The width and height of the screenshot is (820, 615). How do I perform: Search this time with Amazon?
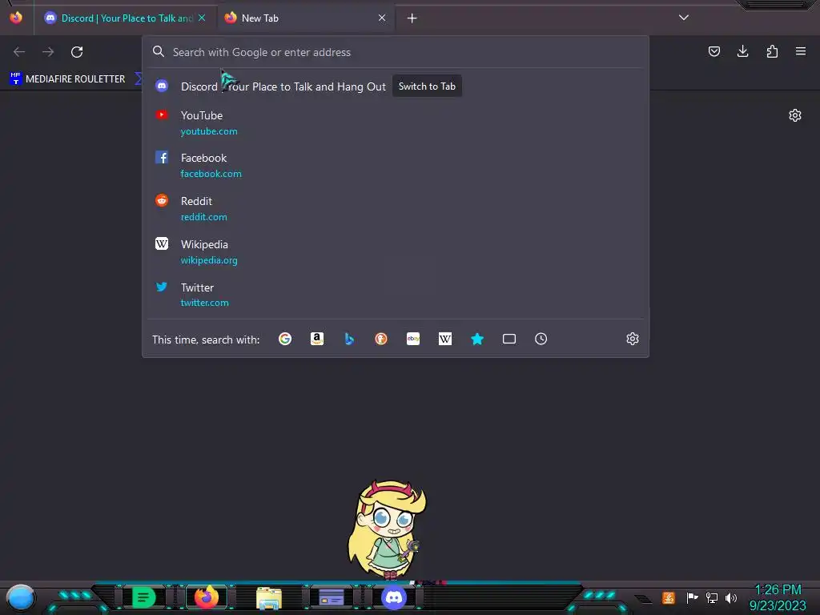click(317, 339)
